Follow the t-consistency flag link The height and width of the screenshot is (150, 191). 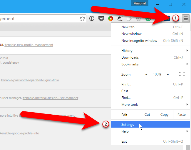coord(9,62)
